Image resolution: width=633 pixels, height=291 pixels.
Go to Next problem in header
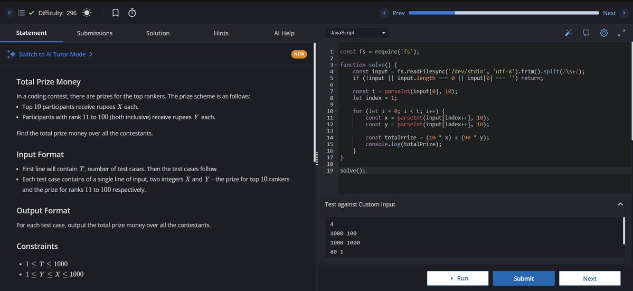pos(609,13)
